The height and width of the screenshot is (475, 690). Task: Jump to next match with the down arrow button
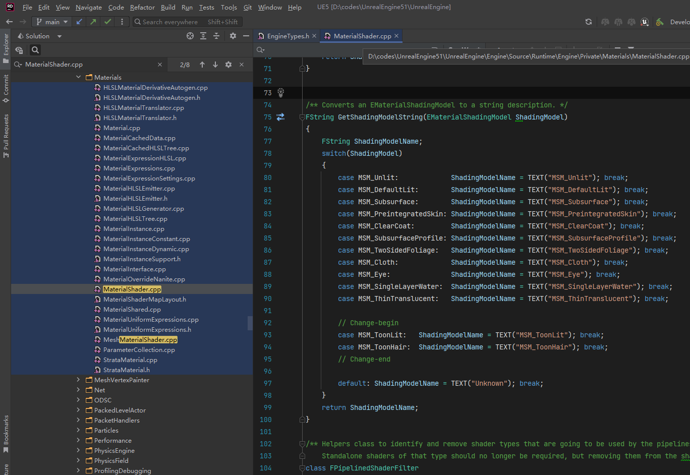(x=214, y=65)
